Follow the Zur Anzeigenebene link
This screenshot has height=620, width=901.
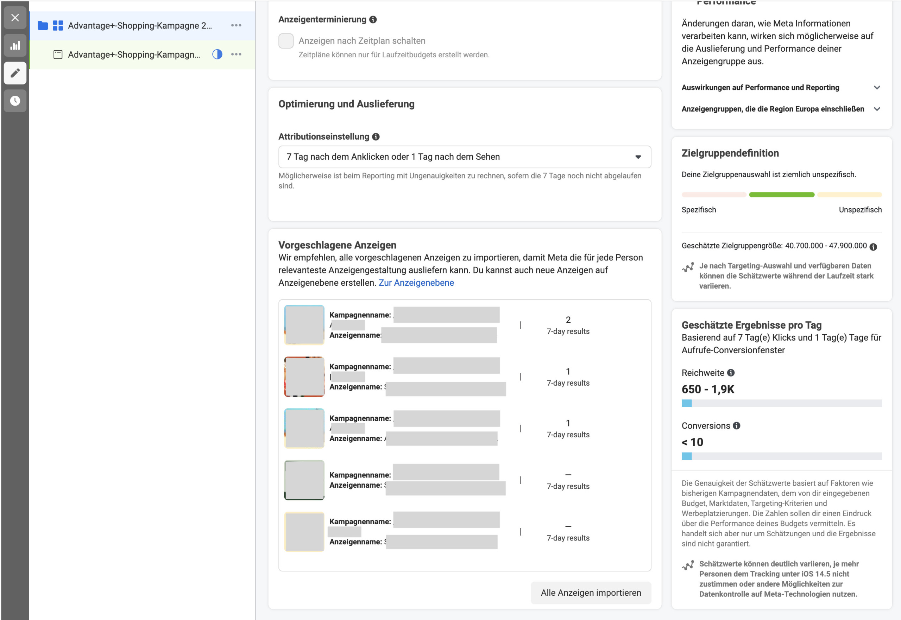click(x=416, y=283)
